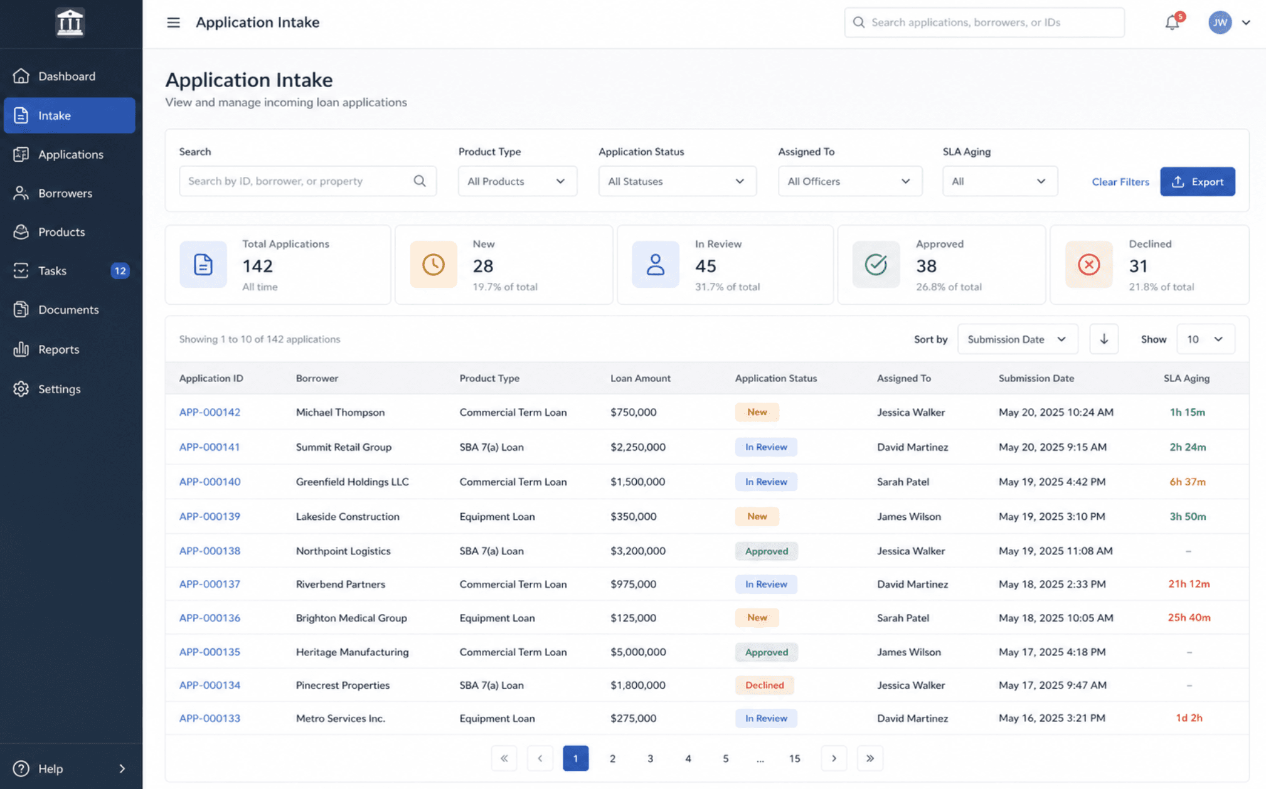Click the global search applications field
The height and width of the screenshot is (789, 1266).
984,23
